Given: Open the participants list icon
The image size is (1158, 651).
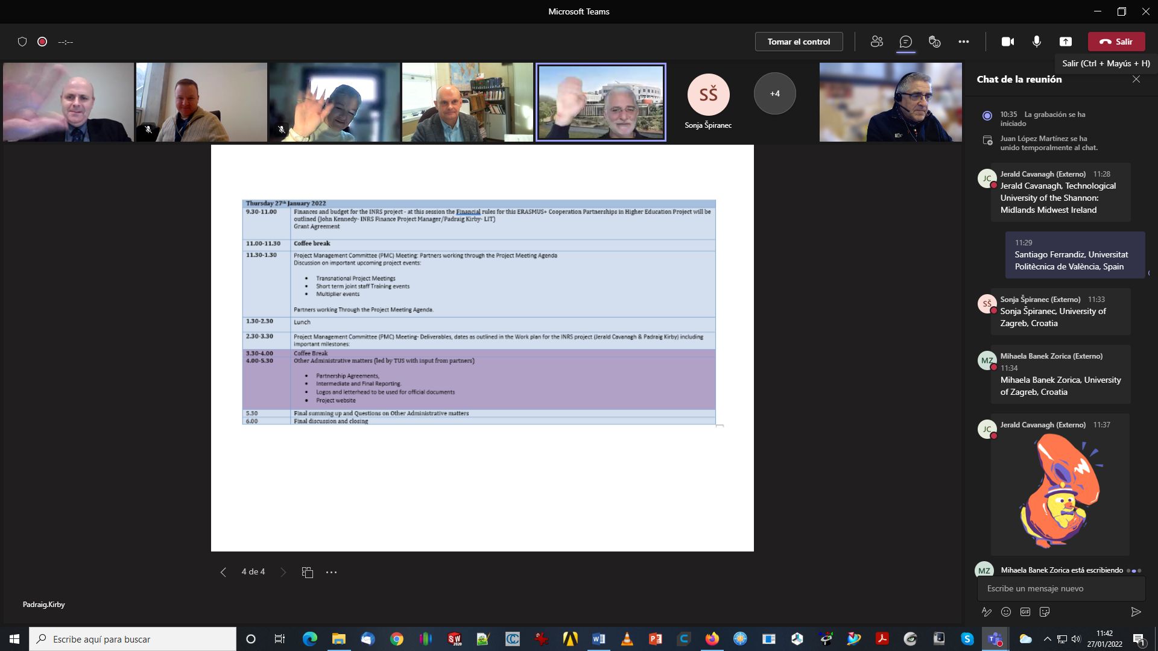Looking at the screenshot, I should [x=876, y=42].
